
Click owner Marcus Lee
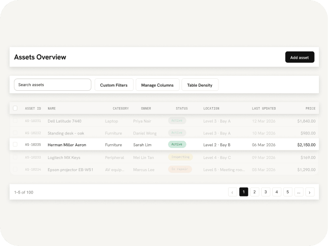tap(144, 170)
